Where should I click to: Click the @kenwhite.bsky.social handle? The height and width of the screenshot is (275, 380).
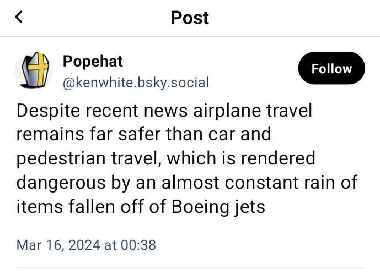pyautogui.click(x=136, y=83)
